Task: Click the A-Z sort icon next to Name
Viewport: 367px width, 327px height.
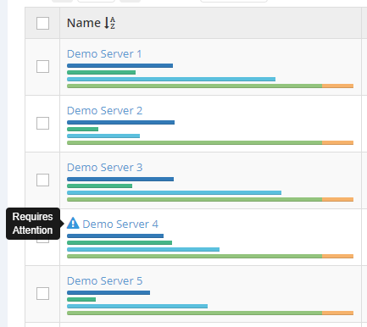Action: coord(109,23)
